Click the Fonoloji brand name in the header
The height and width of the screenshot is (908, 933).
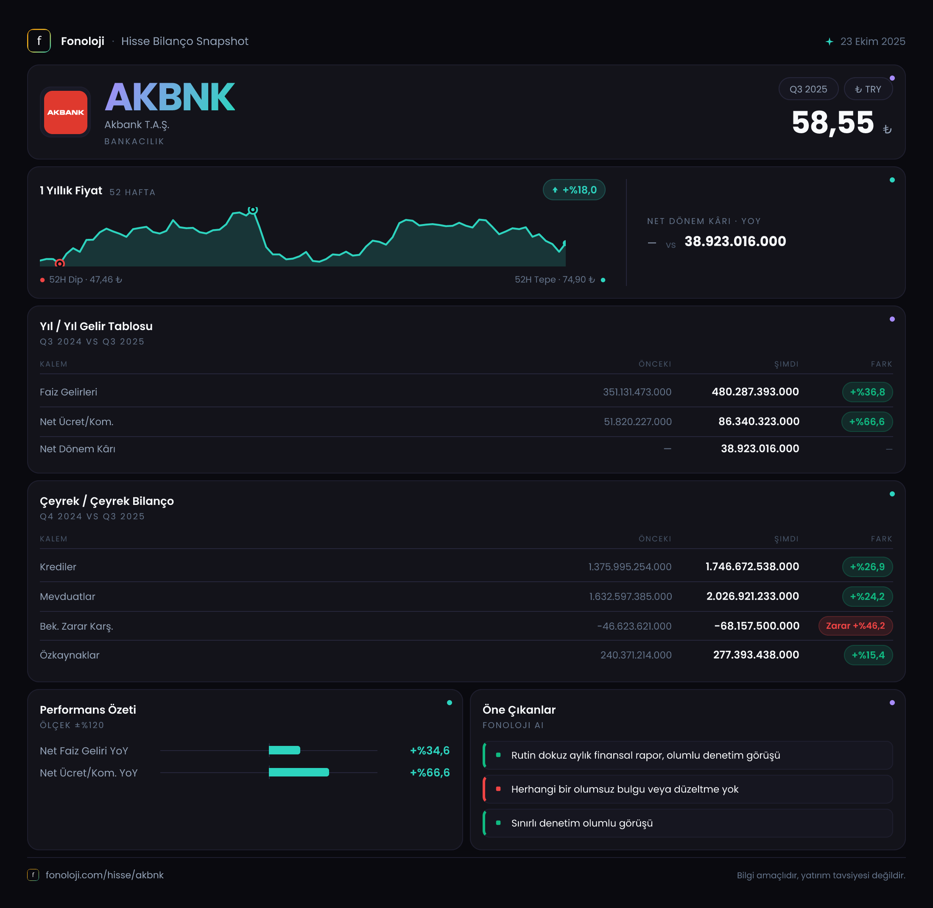(x=82, y=41)
